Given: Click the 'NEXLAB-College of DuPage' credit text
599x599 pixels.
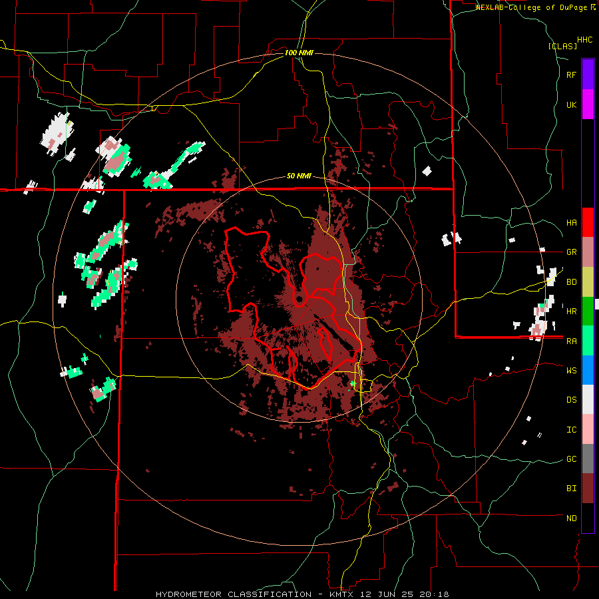Looking at the screenshot, I should (532, 7).
